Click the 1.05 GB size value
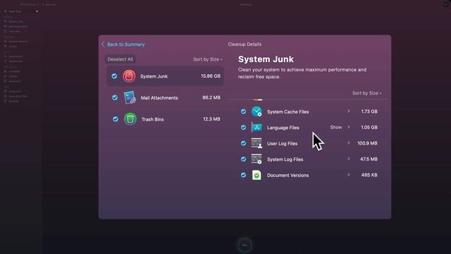Viewport: 451px width, 254px height. click(x=369, y=127)
